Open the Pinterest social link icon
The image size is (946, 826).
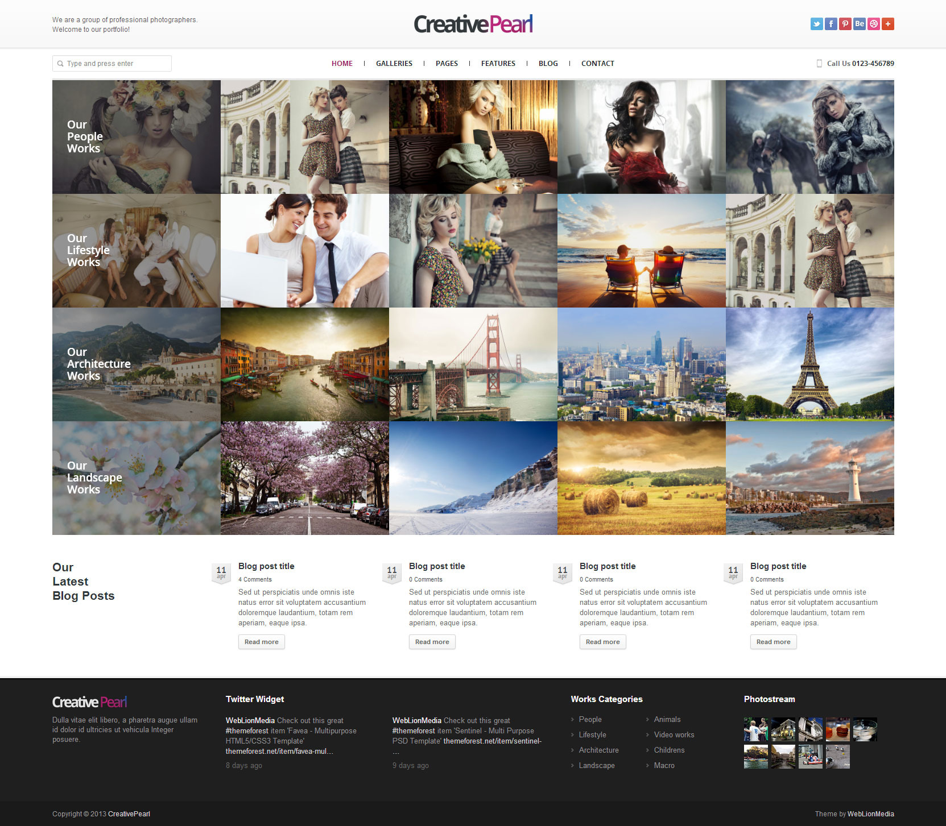point(845,24)
